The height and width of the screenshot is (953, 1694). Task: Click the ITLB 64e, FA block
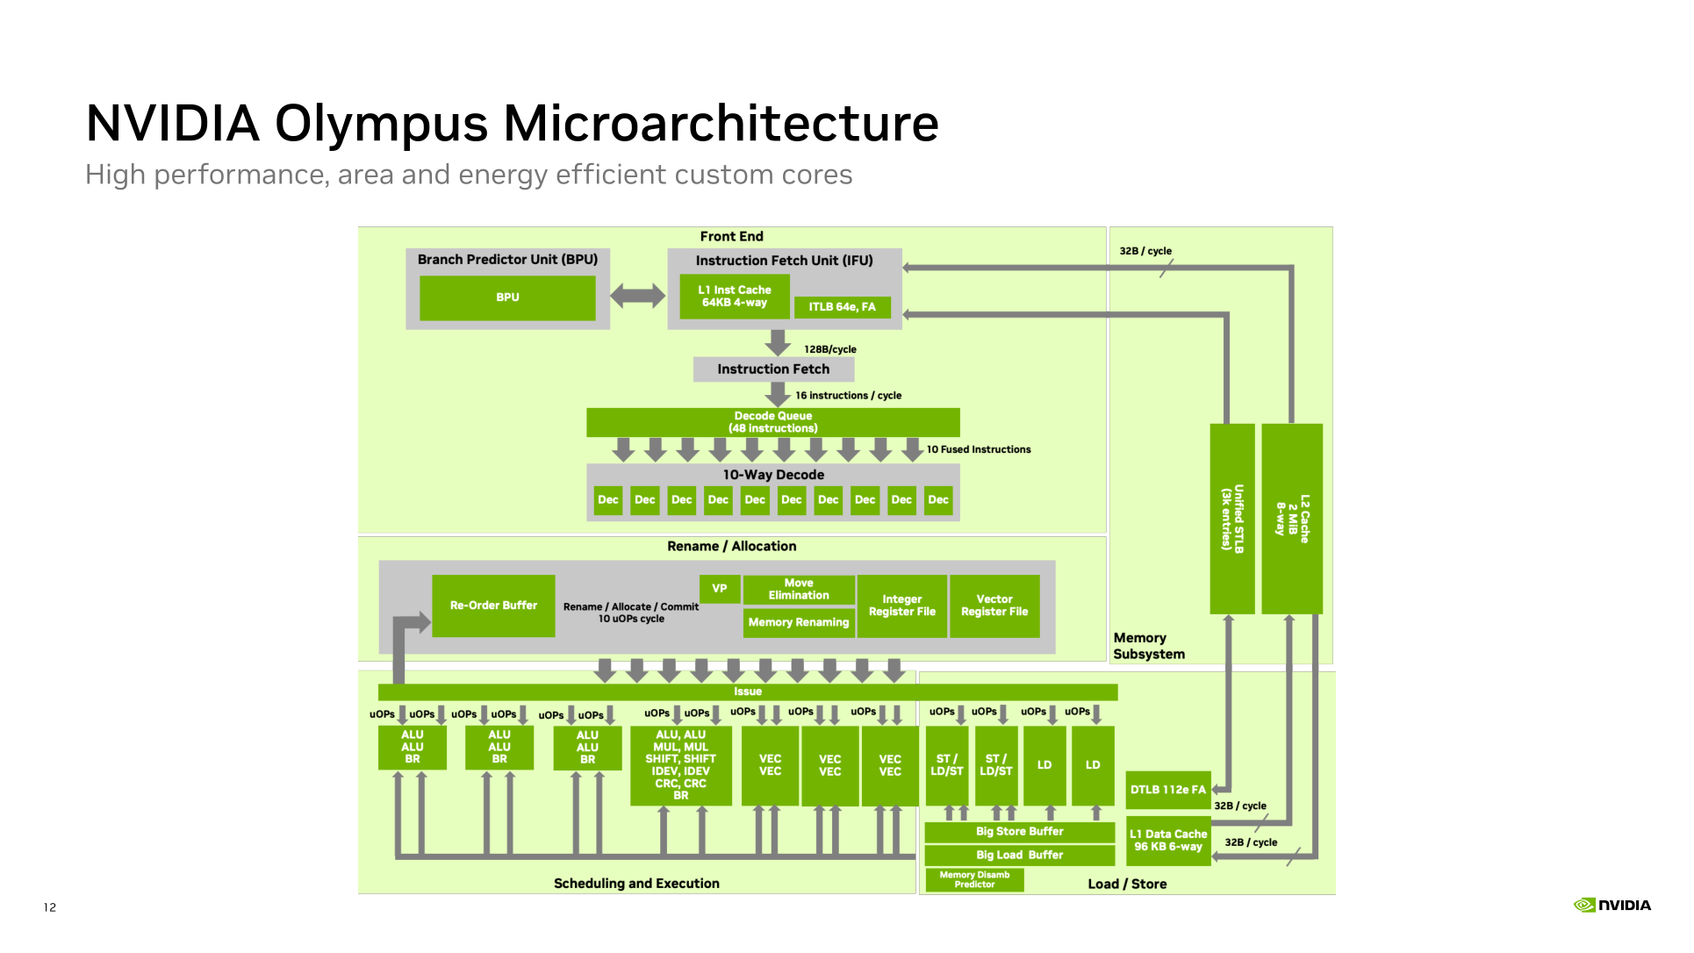[x=842, y=307]
